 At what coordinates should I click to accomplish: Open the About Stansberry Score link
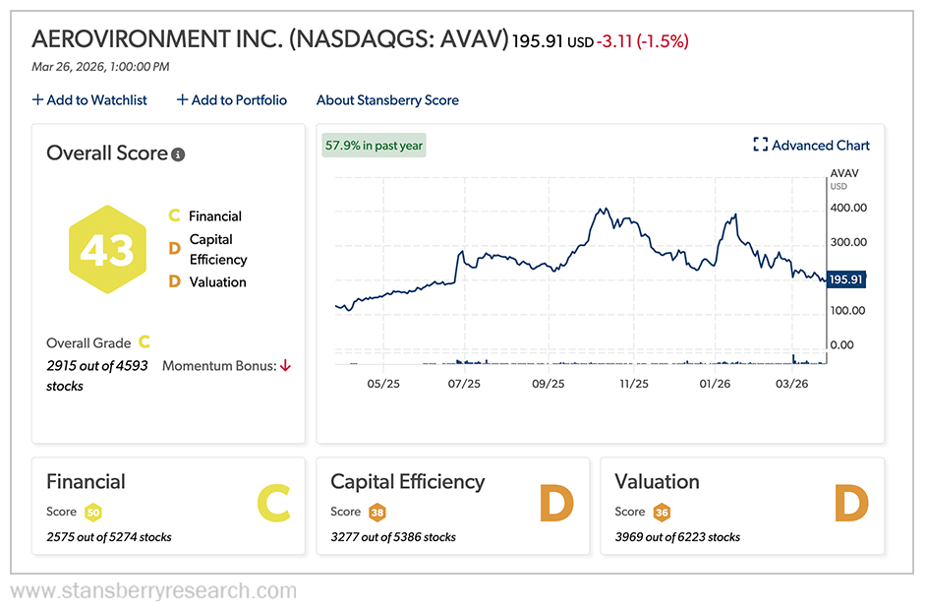387,100
